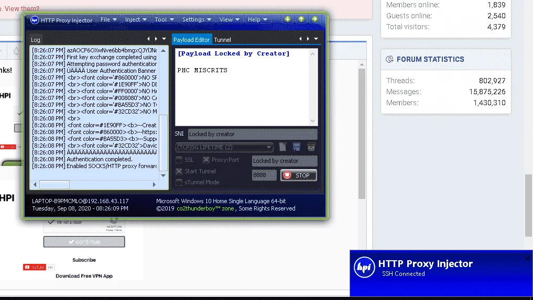Click the SNI input field
The width and height of the screenshot is (533, 300).
pos(253,134)
